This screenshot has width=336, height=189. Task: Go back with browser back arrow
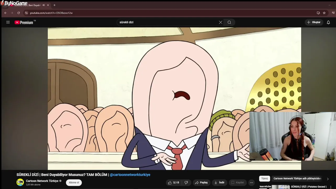coord(5,13)
